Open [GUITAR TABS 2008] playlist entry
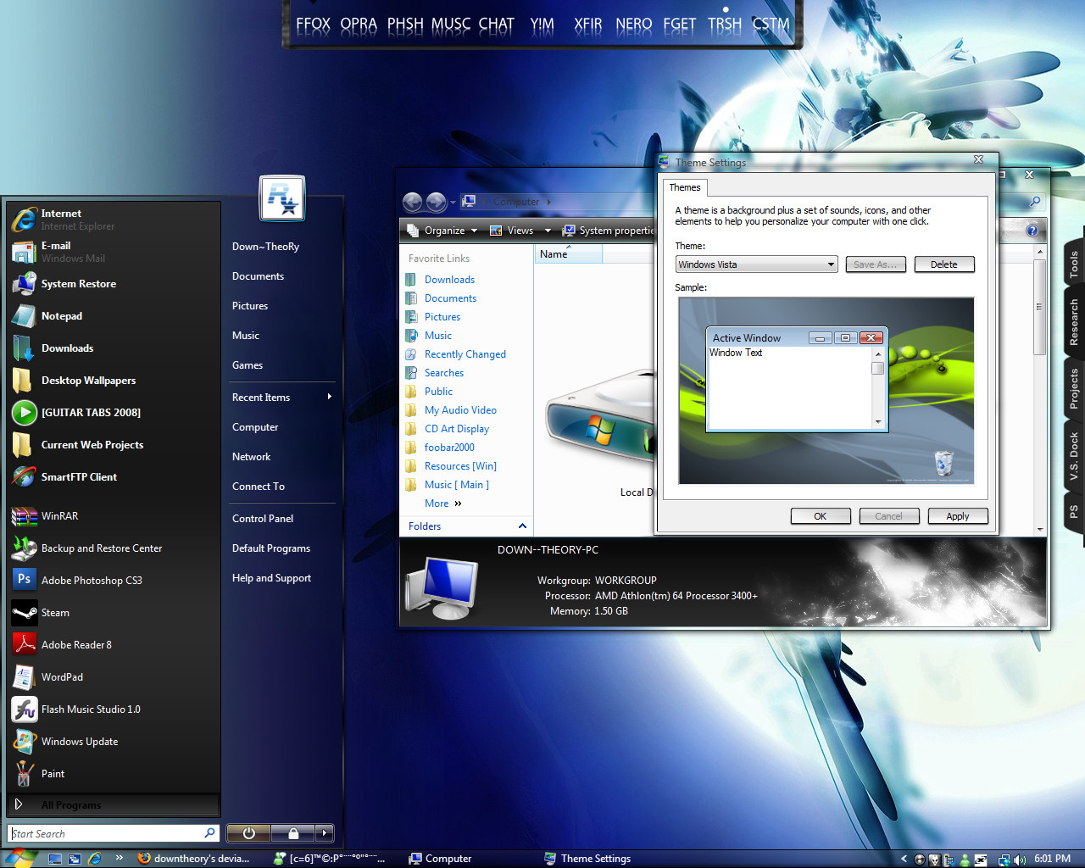 point(113,413)
